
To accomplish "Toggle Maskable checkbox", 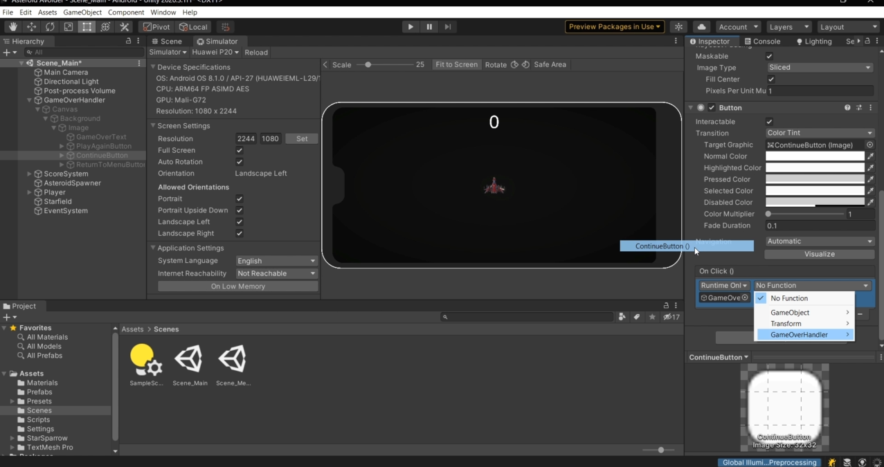I will click(x=769, y=56).
